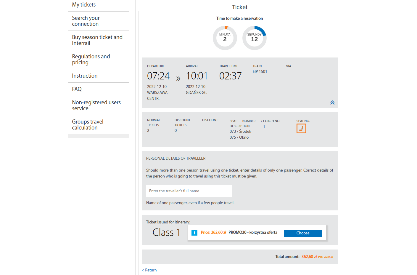Open Regulations and pricing page
Image resolution: width=417 pixels, height=275 pixels.
[x=91, y=60]
